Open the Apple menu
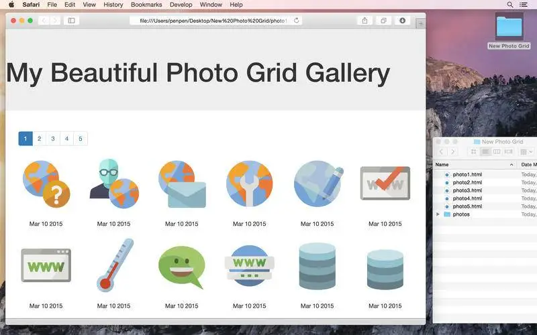537x335 pixels. (11, 5)
